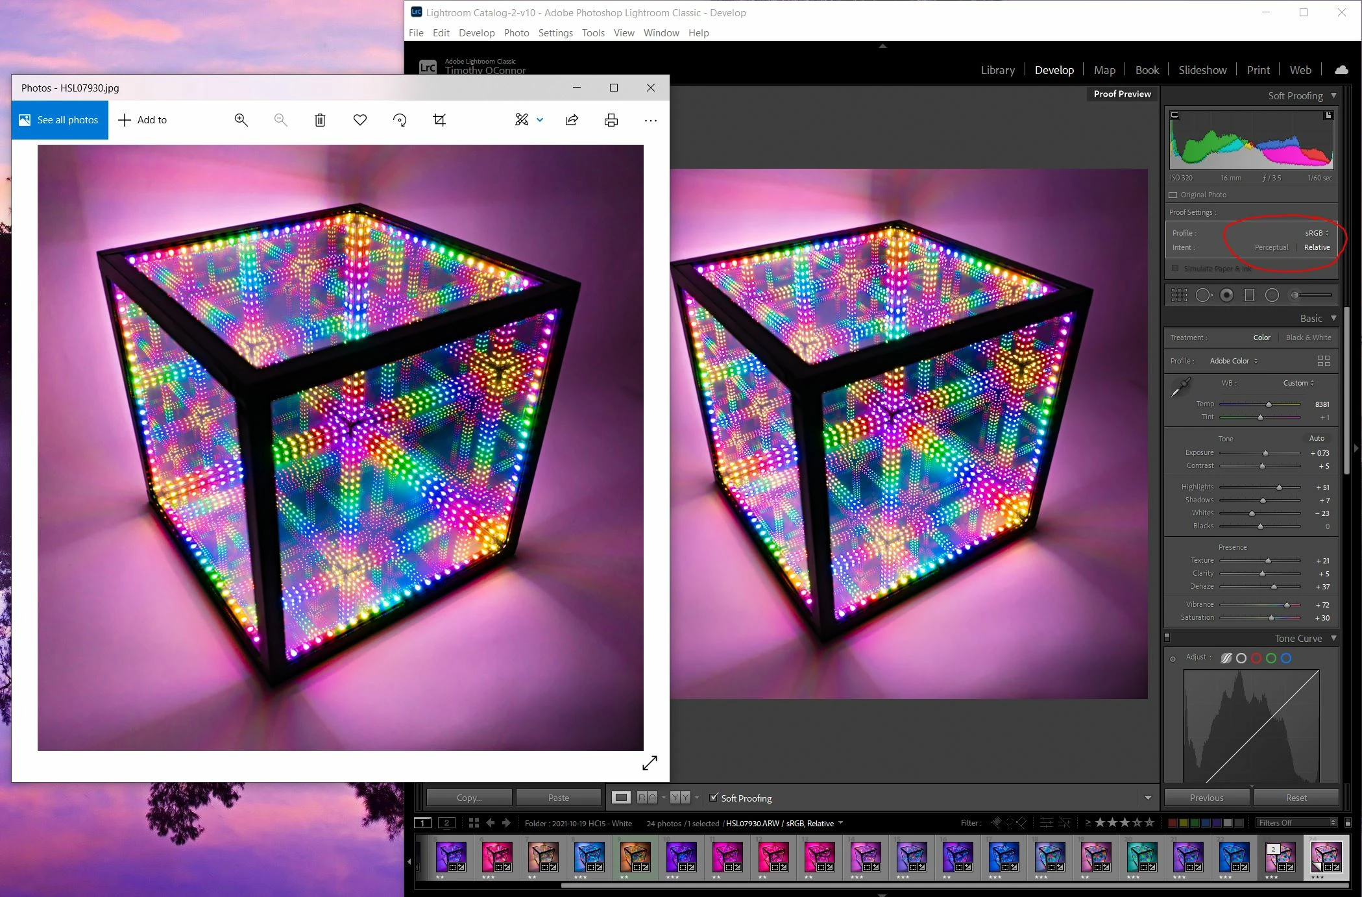Uncheck the Soft Proofing checkbox
The image size is (1362, 897).
[x=714, y=798]
